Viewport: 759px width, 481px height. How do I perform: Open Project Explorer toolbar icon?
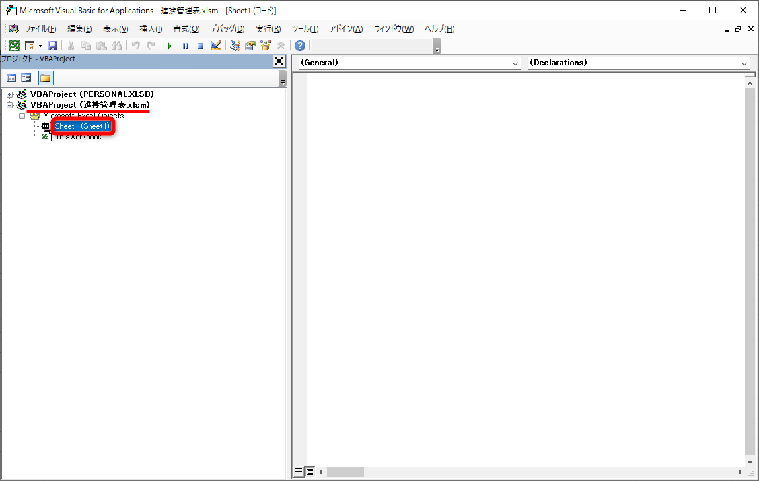point(235,46)
